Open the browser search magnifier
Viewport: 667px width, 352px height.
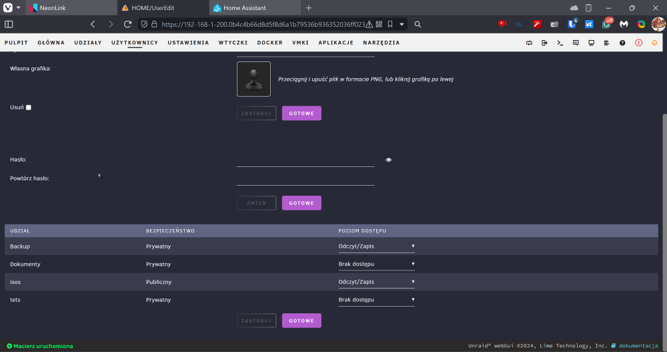418,24
